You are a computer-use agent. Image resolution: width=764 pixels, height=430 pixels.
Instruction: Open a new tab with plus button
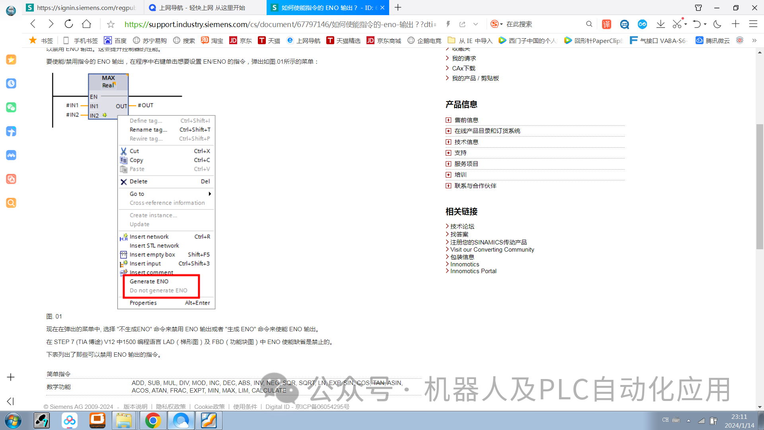click(x=398, y=8)
